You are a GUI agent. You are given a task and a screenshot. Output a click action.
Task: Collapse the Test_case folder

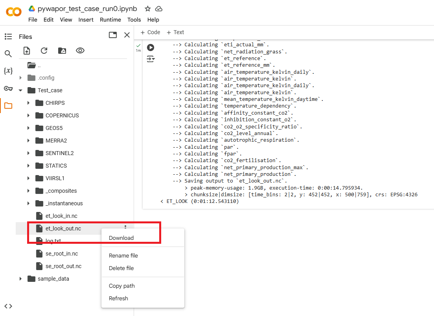20,90
